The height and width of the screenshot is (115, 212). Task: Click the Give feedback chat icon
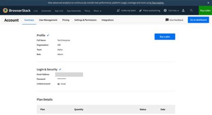pos(167,20)
